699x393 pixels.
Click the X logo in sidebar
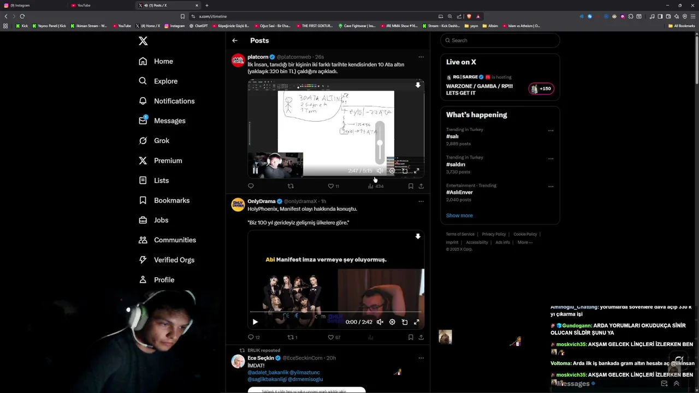tap(143, 41)
